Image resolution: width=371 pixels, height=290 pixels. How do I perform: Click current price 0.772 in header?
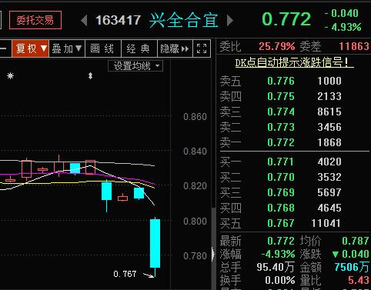(x=286, y=19)
